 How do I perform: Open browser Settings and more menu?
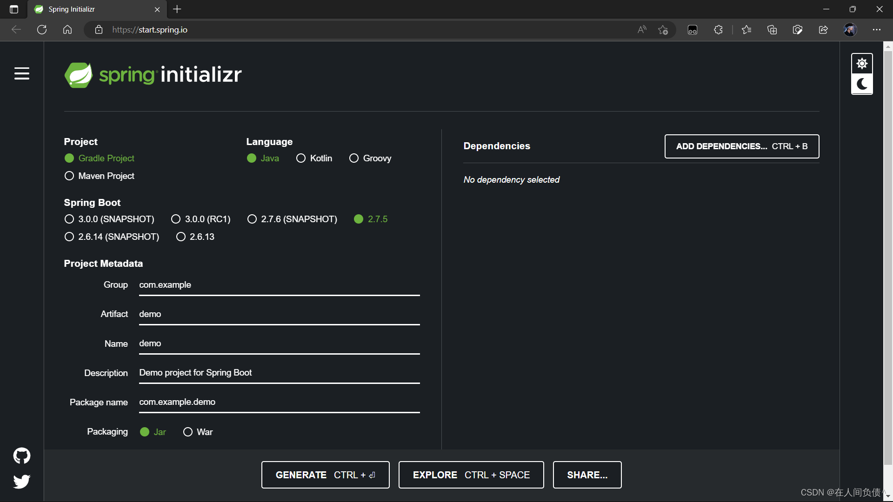[x=877, y=30]
